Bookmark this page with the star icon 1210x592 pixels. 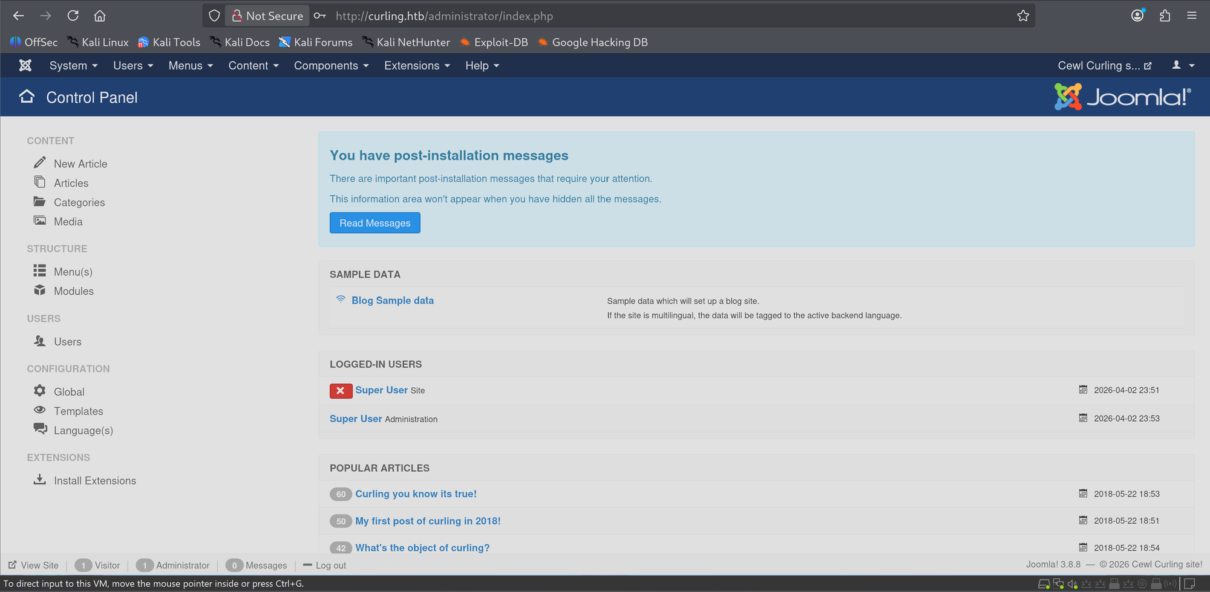click(1023, 16)
